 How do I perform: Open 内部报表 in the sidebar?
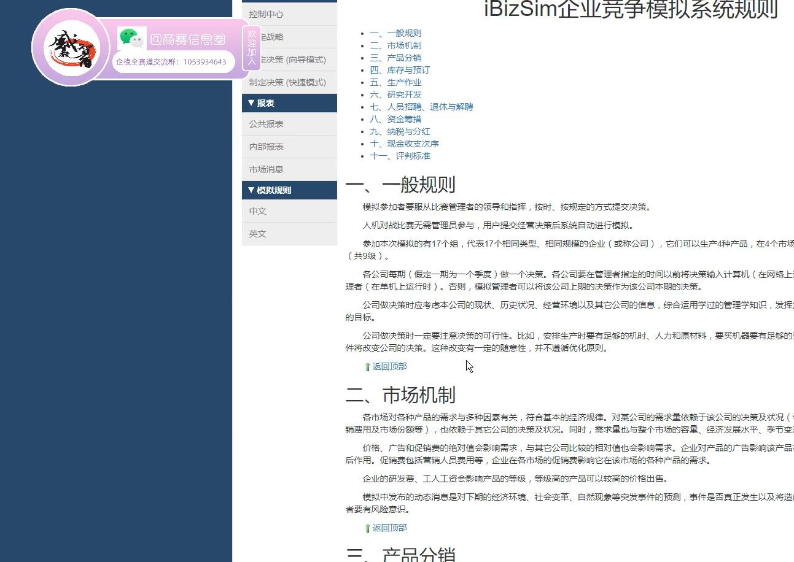(x=289, y=147)
